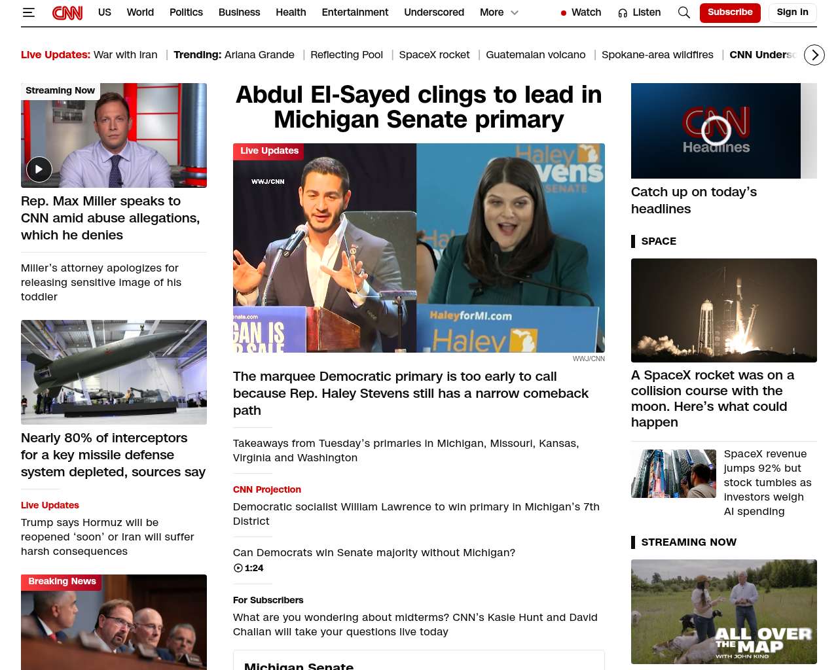The image size is (838, 670).
Task: Open the US section
Action: 105,12
